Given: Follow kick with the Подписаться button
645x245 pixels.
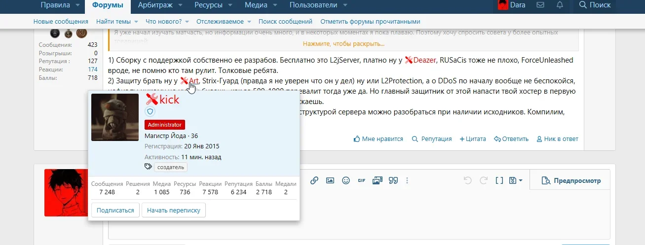Looking at the screenshot, I should click(115, 210).
